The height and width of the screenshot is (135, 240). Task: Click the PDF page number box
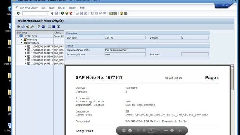point(151,130)
